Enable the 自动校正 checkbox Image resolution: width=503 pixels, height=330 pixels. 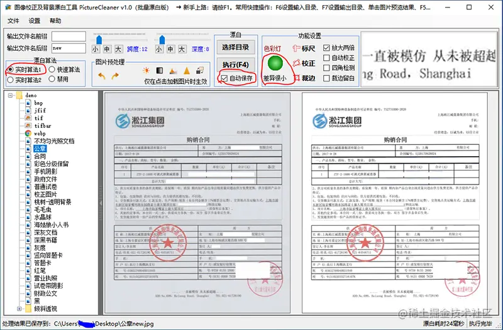[x=326, y=58]
